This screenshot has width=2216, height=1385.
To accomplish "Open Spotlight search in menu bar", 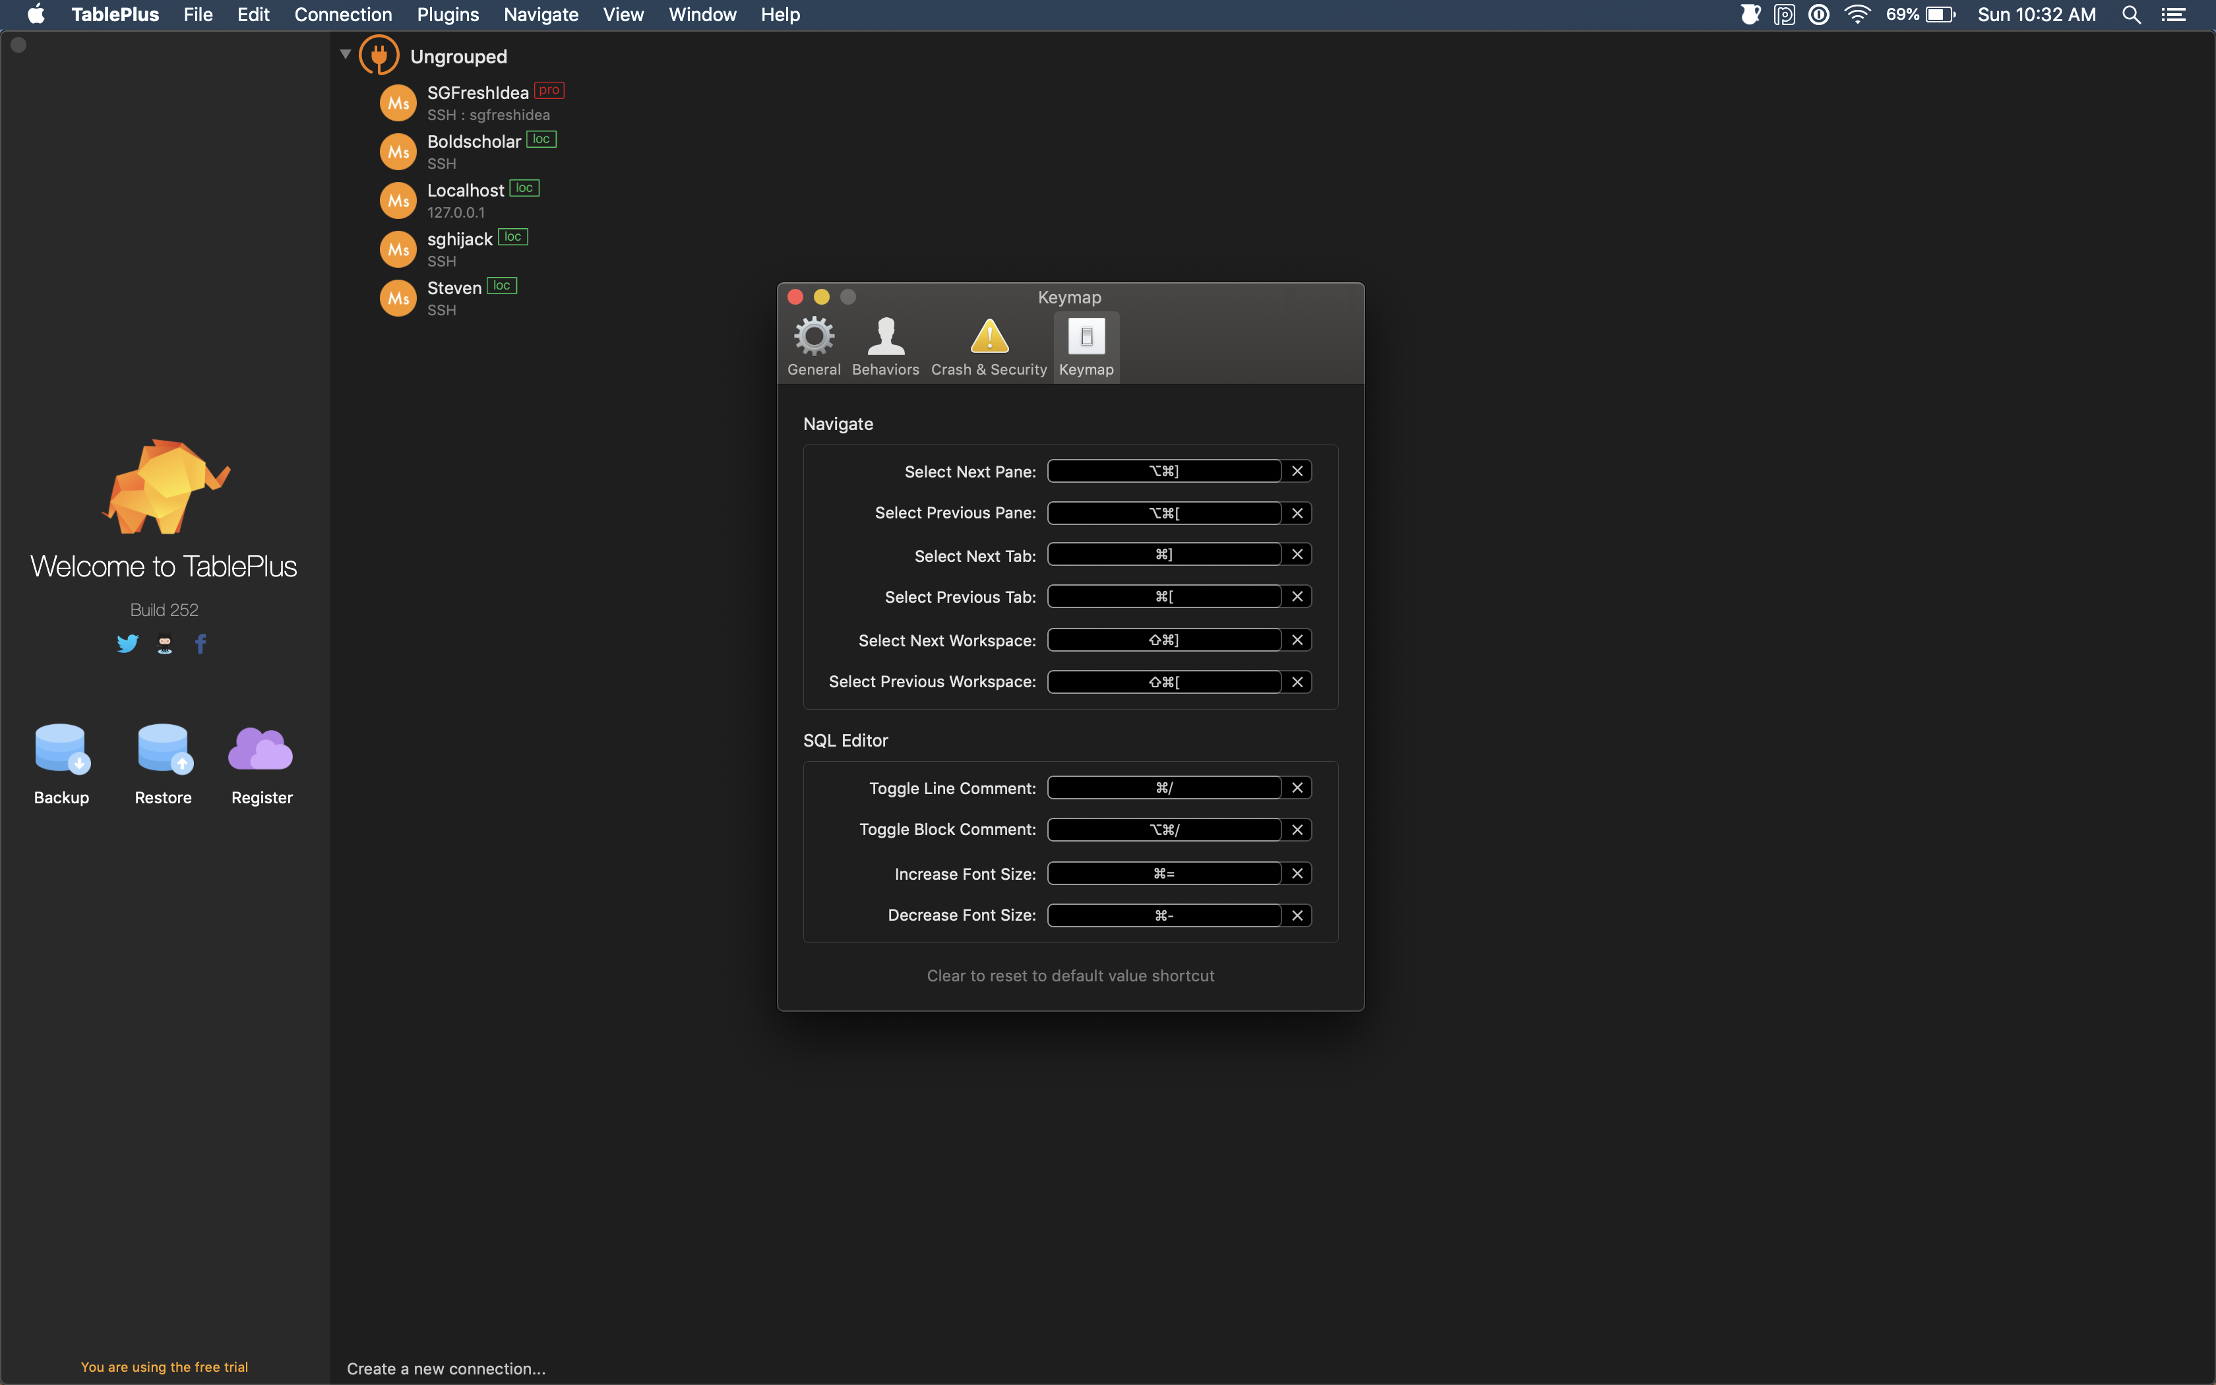I will [2131, 15].
